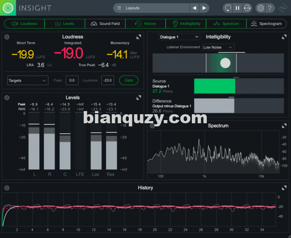The image size is (291, 238).
Task: Toggle the Intelligibility module tab
Action: [186, 24]
